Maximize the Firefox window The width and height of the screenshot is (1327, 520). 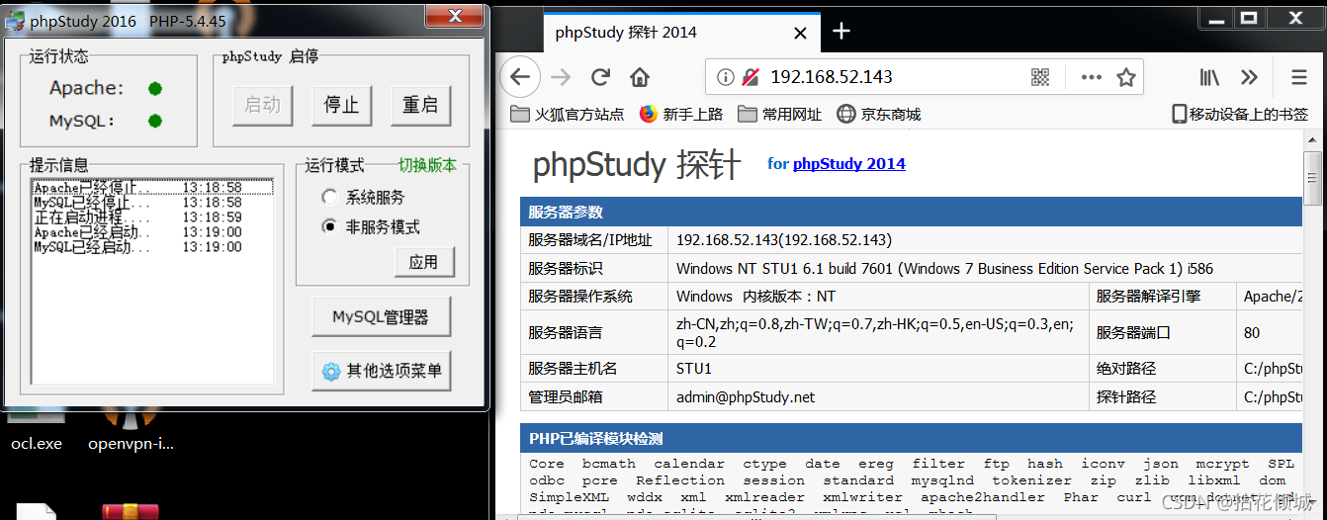[x=1250, y=17]
